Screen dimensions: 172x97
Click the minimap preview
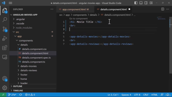point(162,18)
